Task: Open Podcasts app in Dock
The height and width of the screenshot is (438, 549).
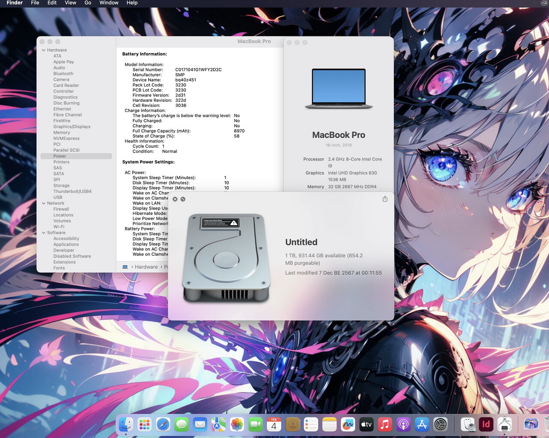Action: click(403, 424)
